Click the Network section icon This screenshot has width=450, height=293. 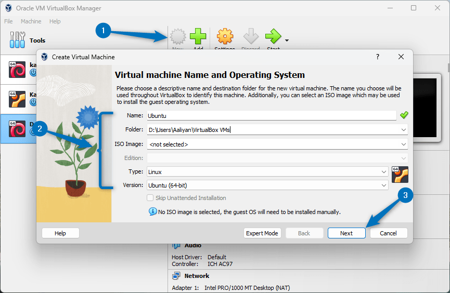[176, 276]
